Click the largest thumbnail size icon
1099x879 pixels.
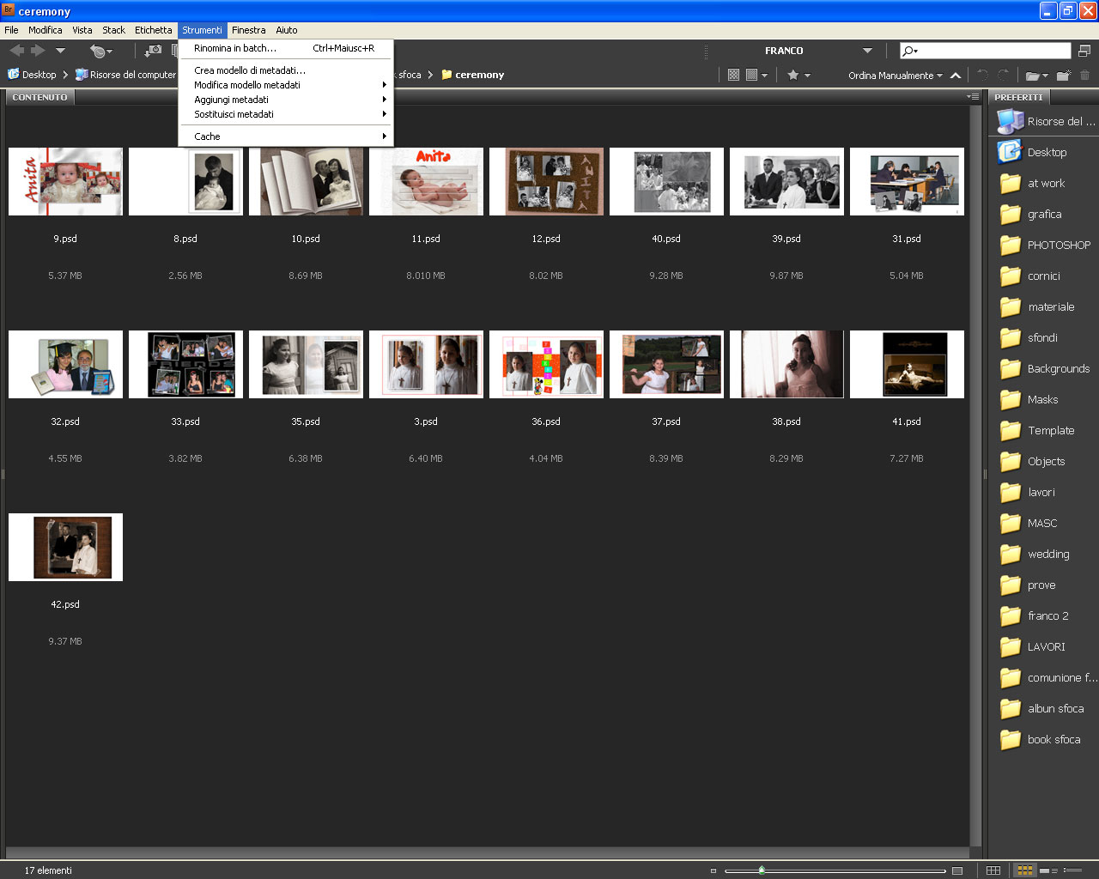click(957, 870)
